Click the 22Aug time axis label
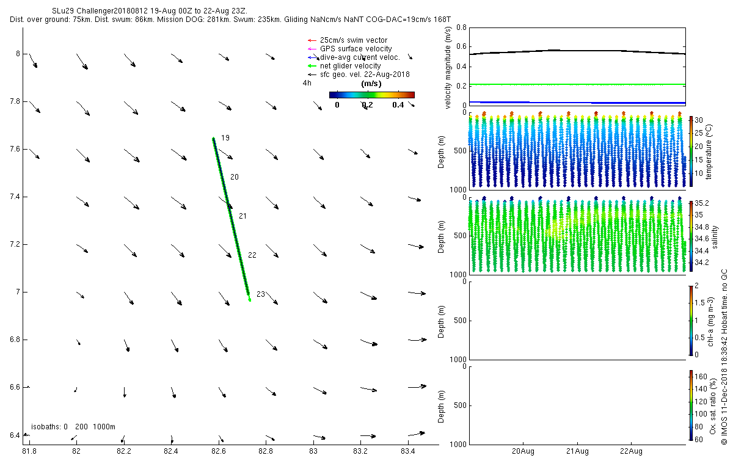Screen dimensions: 733x458 point(631,451)
